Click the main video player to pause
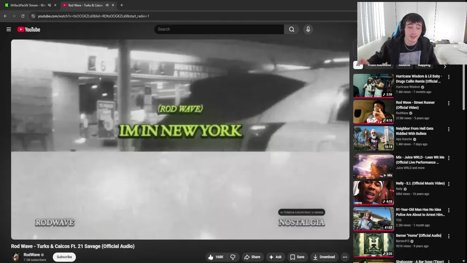 pyautogui.click(x=180, y=140)
